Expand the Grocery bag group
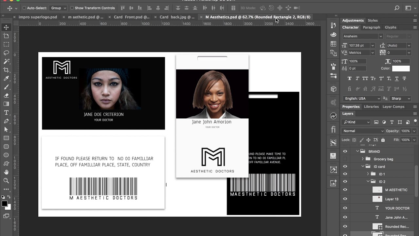Image resolution: width=419 pixels, height=236 pixels. 363,159
